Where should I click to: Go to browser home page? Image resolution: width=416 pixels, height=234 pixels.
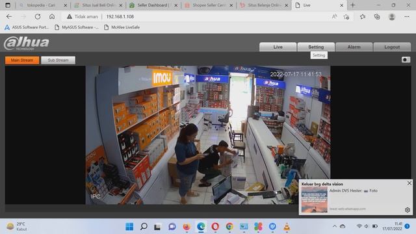coord(52,16)
